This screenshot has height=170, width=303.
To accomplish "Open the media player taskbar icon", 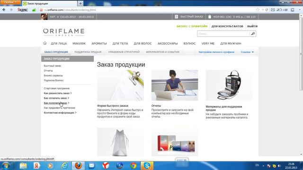I will tap(50, 166).
